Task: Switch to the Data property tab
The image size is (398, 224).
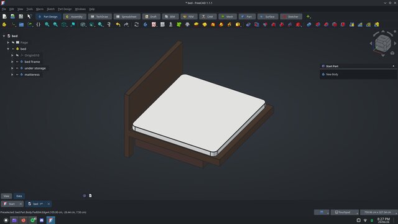Action: [19, 196]
